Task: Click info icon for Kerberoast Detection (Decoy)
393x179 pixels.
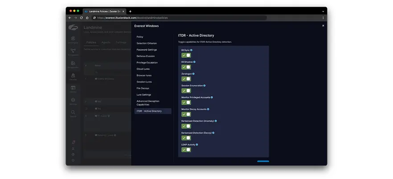Action: coord(213,133)
